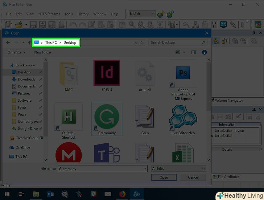The width and height of the screenshot is (264, 200).
Task: Click Desktop in the address breadcrumb
Action: (x=70, y=42)
